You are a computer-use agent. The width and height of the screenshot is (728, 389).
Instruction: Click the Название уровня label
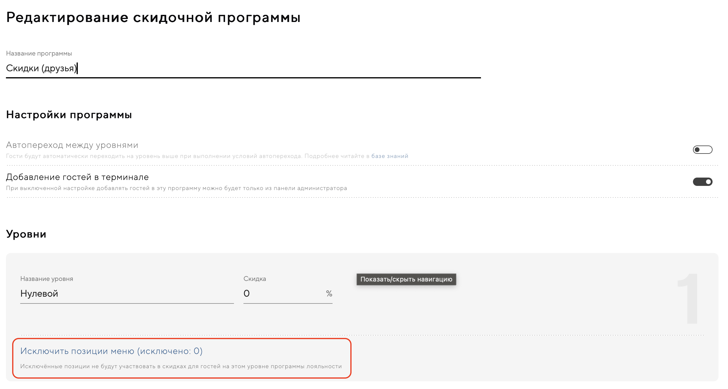click(47, 279)
